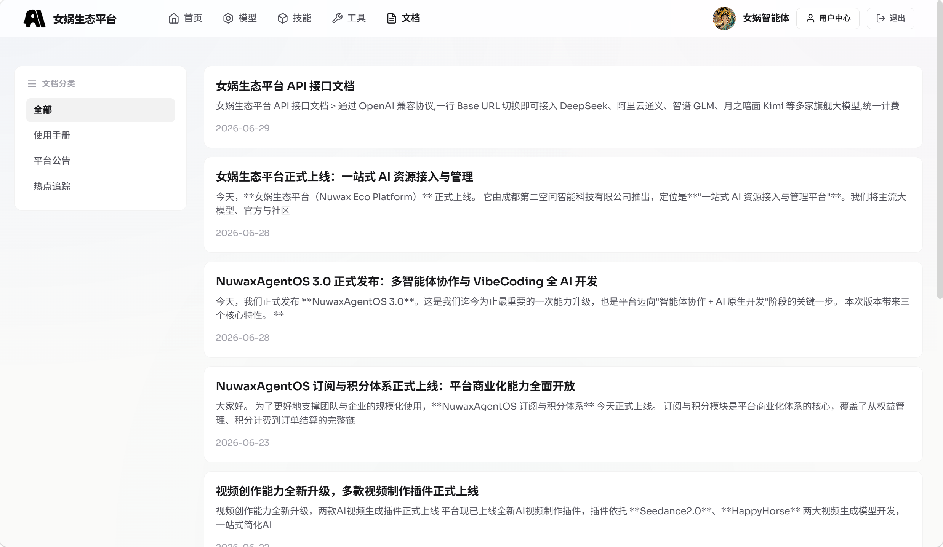Viewport: 943px width, 547px height.
Task: Click summary mentioning 智能体协作 + AI 原生开发
Action: coord(563,309)
